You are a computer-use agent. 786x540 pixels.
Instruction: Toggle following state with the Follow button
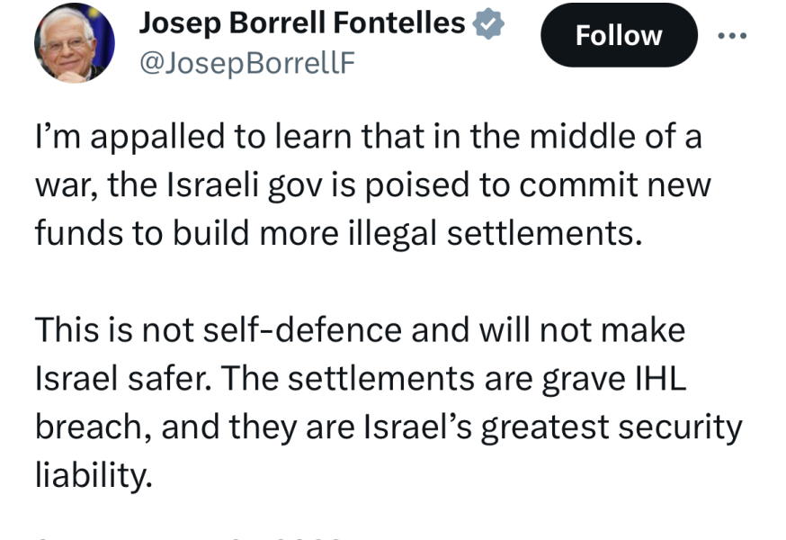coord(619,35)
